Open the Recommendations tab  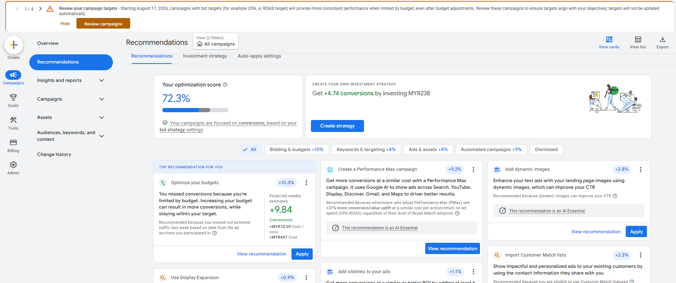(152, 56)
